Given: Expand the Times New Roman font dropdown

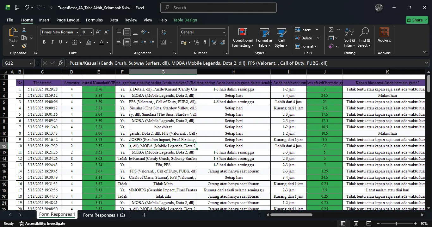Looking at the screenshot, I should 77,32.
